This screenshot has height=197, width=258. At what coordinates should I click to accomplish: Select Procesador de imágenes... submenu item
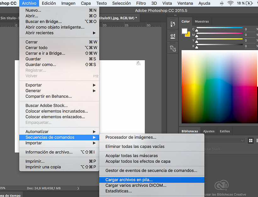click(152, 137)
